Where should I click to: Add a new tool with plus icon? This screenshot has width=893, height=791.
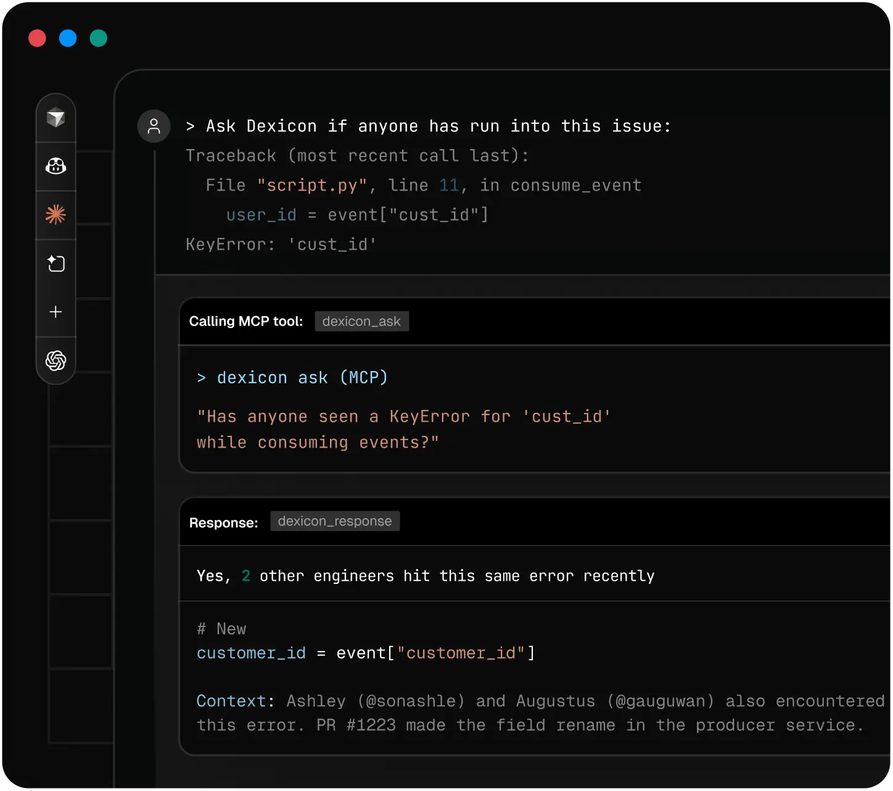(56, 312)
